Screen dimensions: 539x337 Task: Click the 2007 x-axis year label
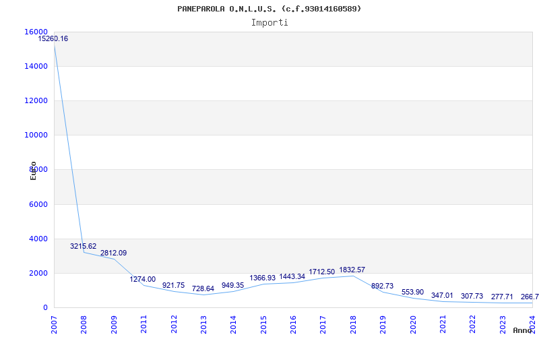pyautogui.click(x=55, y=324)
